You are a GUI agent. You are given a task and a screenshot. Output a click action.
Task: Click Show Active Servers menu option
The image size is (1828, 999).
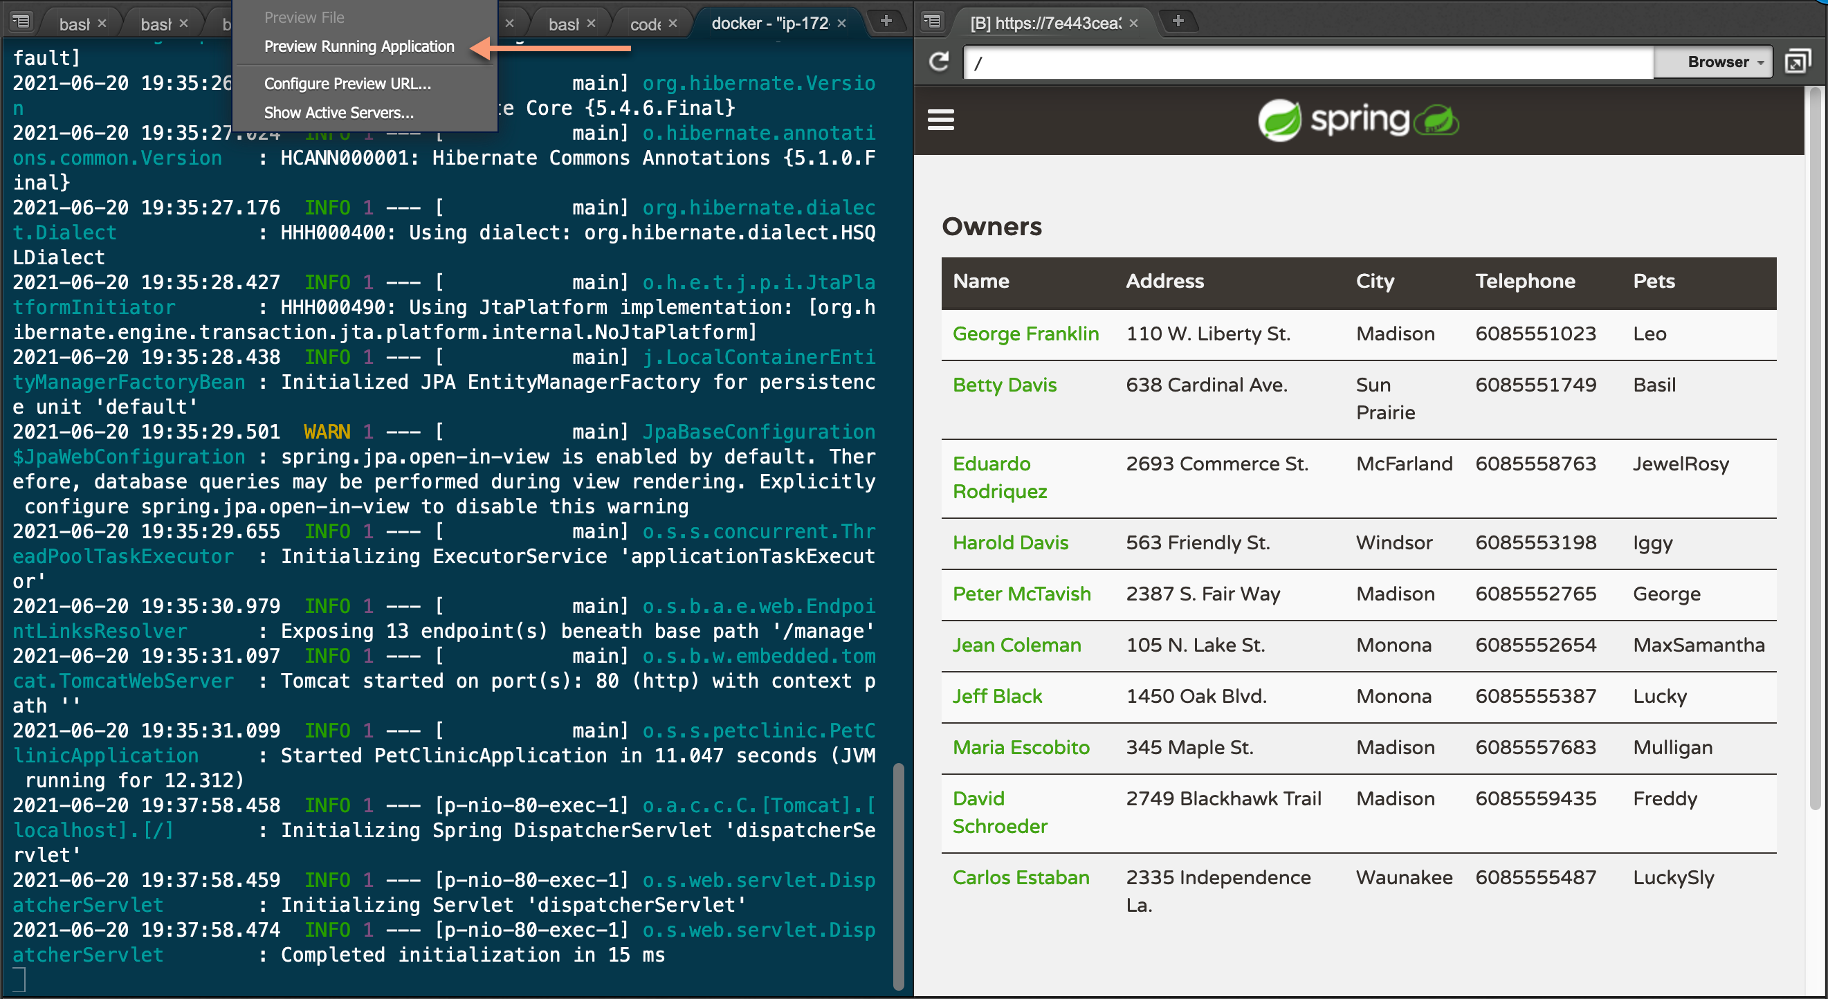tap(338, 112)
